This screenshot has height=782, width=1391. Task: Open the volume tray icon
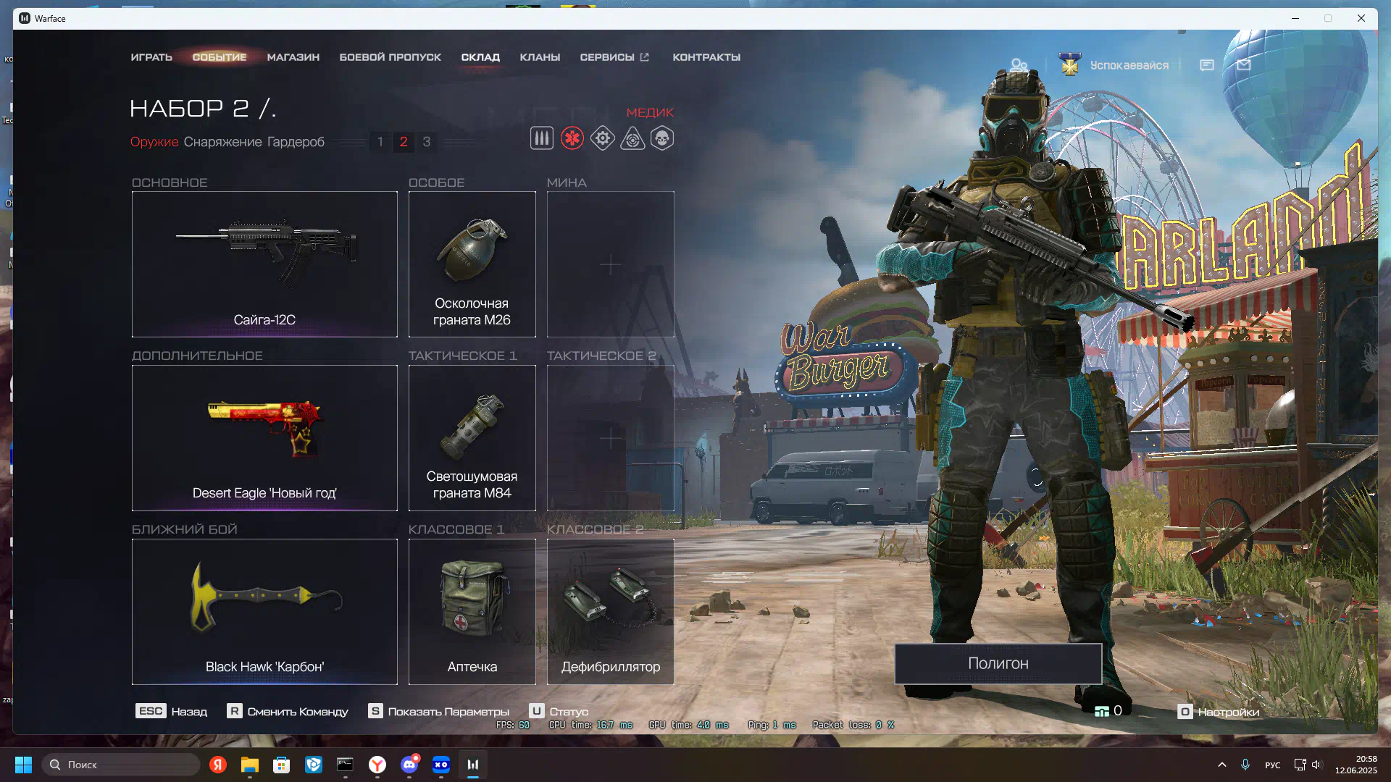click(x=1316, y=765)
